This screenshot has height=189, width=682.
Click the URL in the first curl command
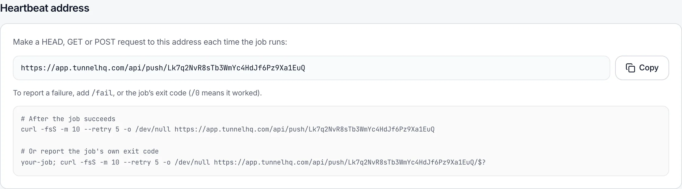[305, 129]
